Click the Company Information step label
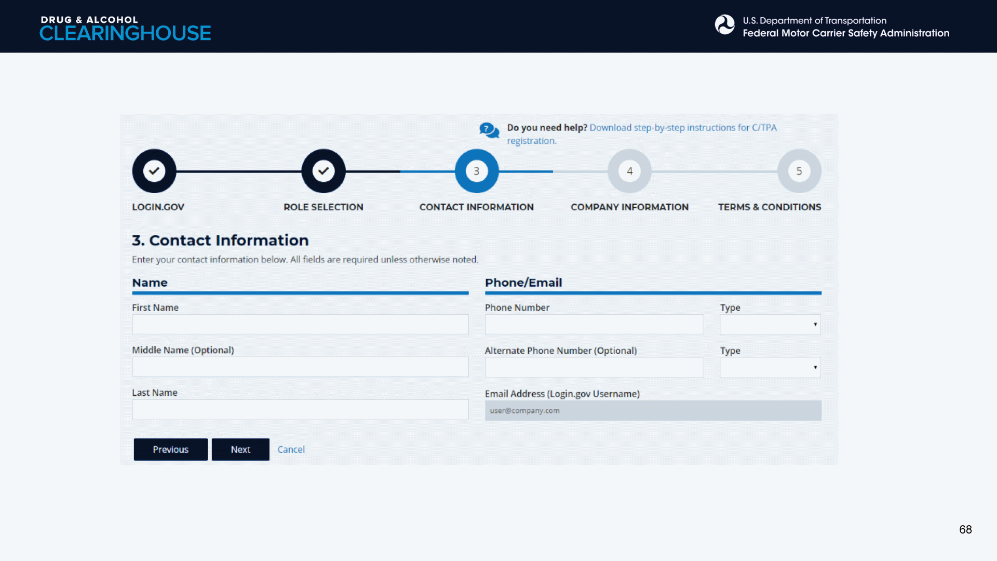 pyautogui.click(x=629, y=207)
